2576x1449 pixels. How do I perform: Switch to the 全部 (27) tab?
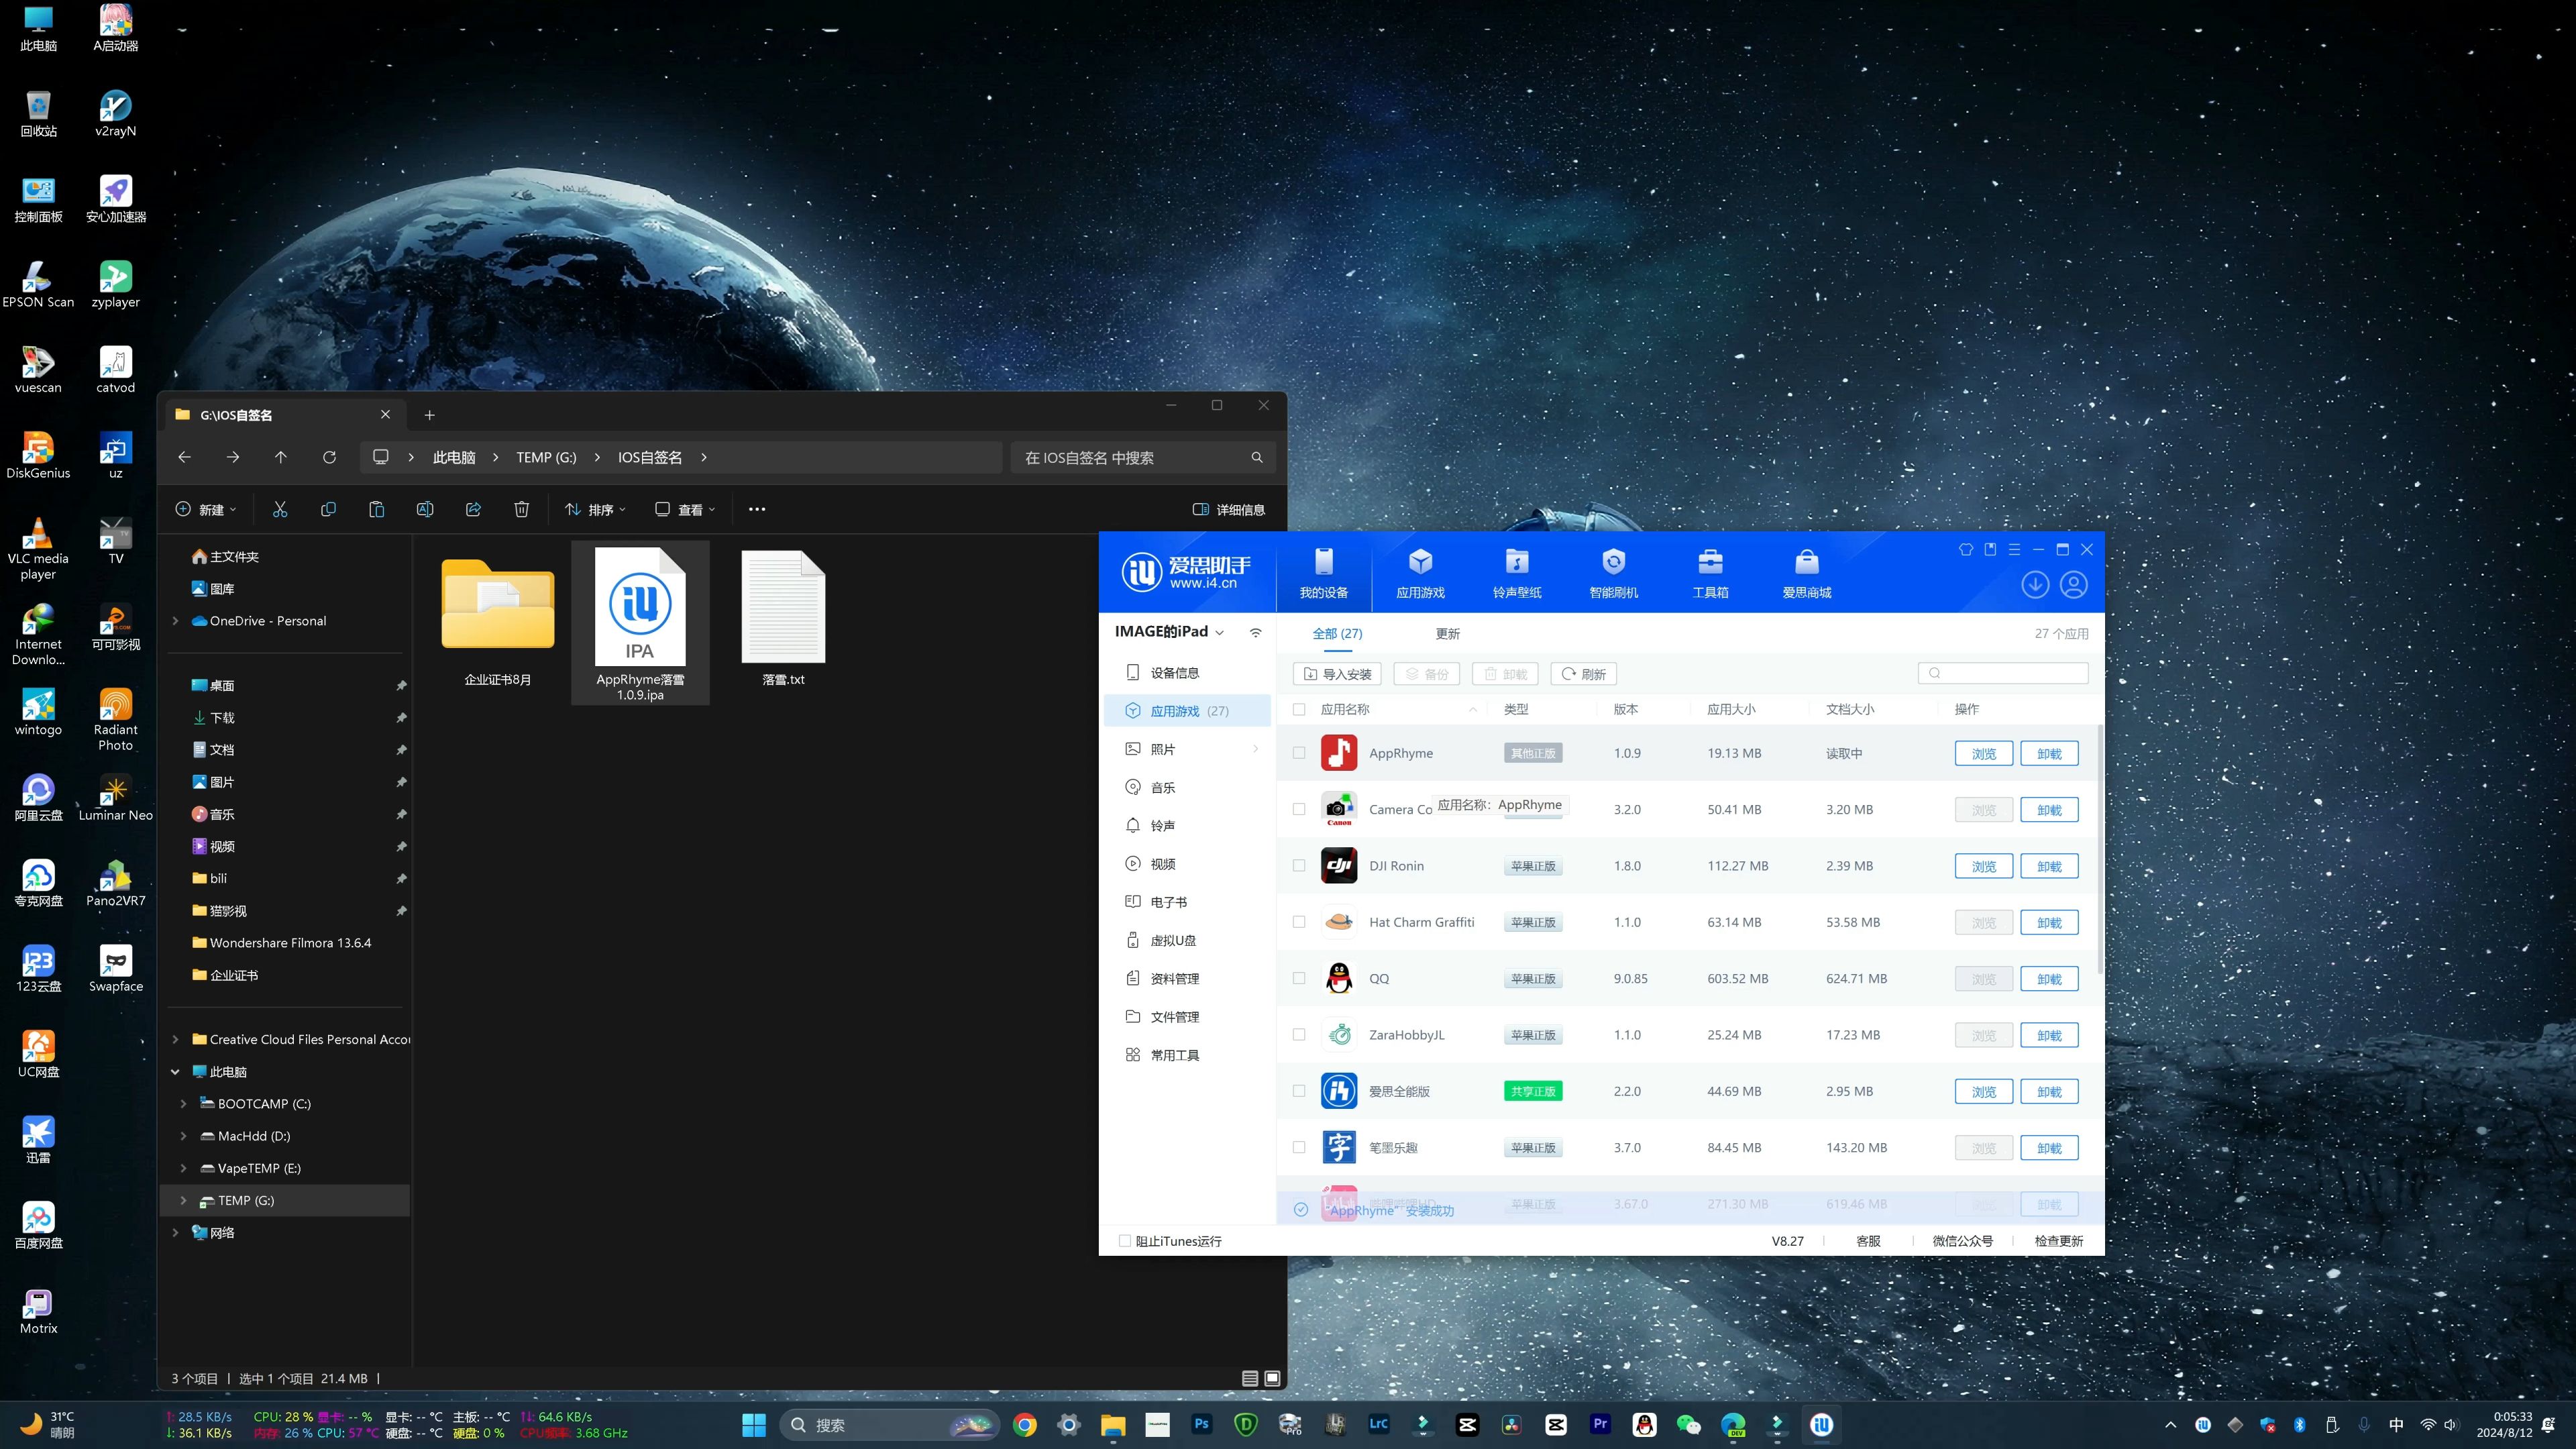[x=1337, y=633]
